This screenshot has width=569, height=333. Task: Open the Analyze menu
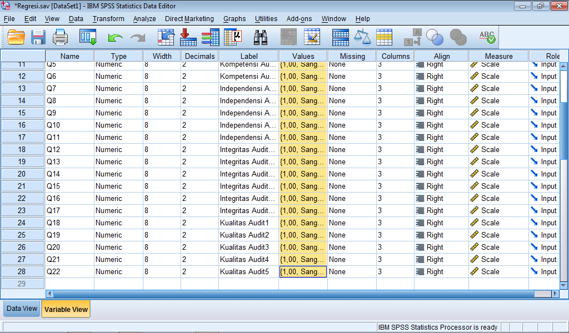coord(144,19)
